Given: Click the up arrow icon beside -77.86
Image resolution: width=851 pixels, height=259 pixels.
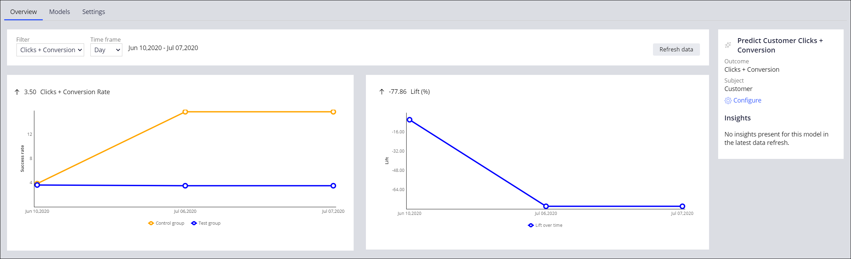Looking at the screenshot, I should tap(382, 92).
